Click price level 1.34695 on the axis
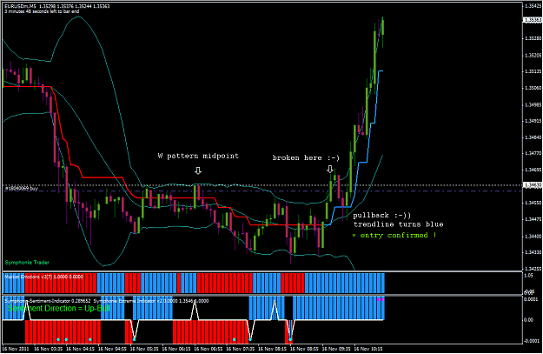The image size is (543, 354). (533, 170)
